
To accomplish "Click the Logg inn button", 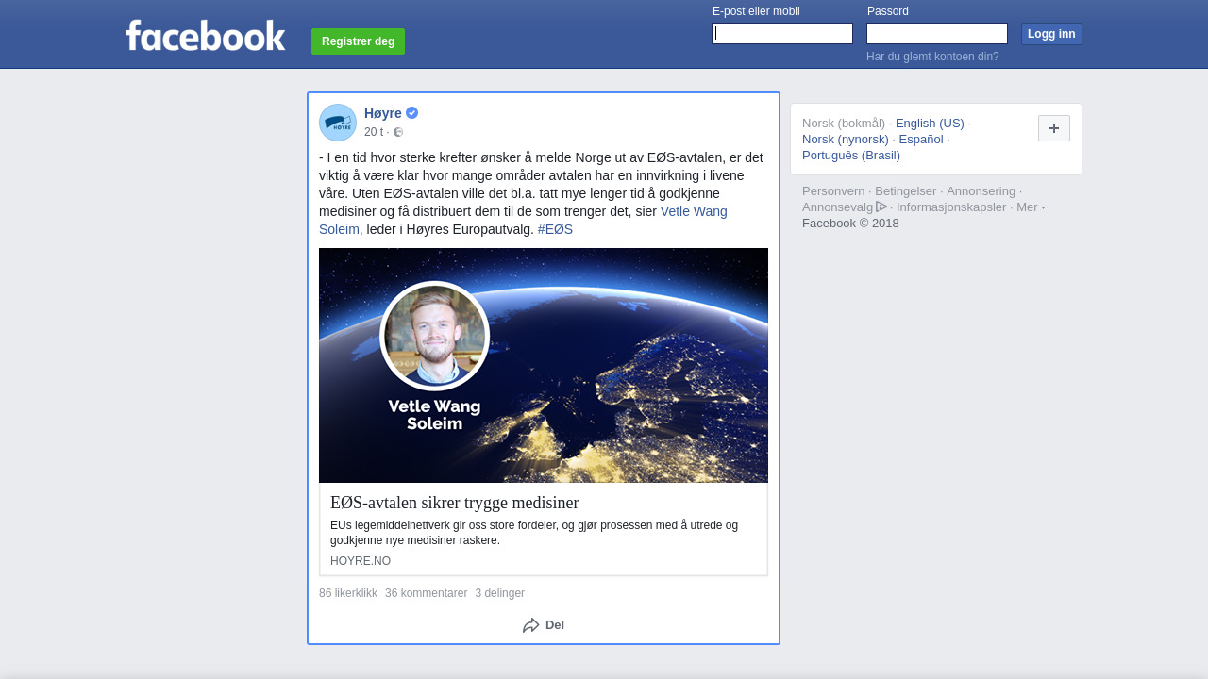I will click(x=1051, y=34).
